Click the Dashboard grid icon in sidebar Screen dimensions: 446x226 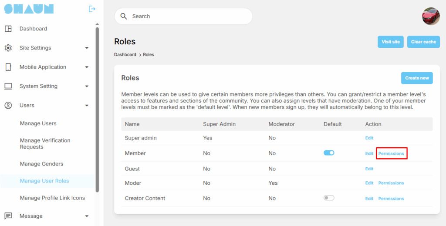pyautogui.click(x=8, y=29)
